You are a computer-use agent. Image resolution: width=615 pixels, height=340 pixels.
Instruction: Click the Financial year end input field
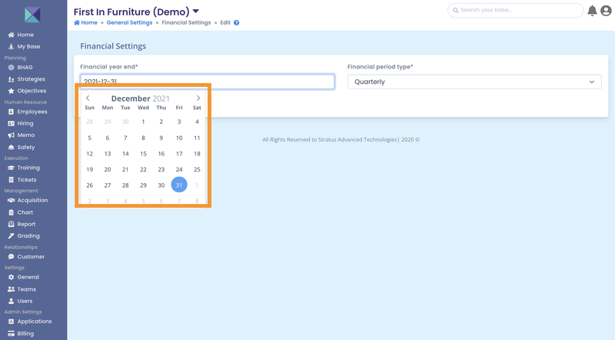(x=207, y=82)
